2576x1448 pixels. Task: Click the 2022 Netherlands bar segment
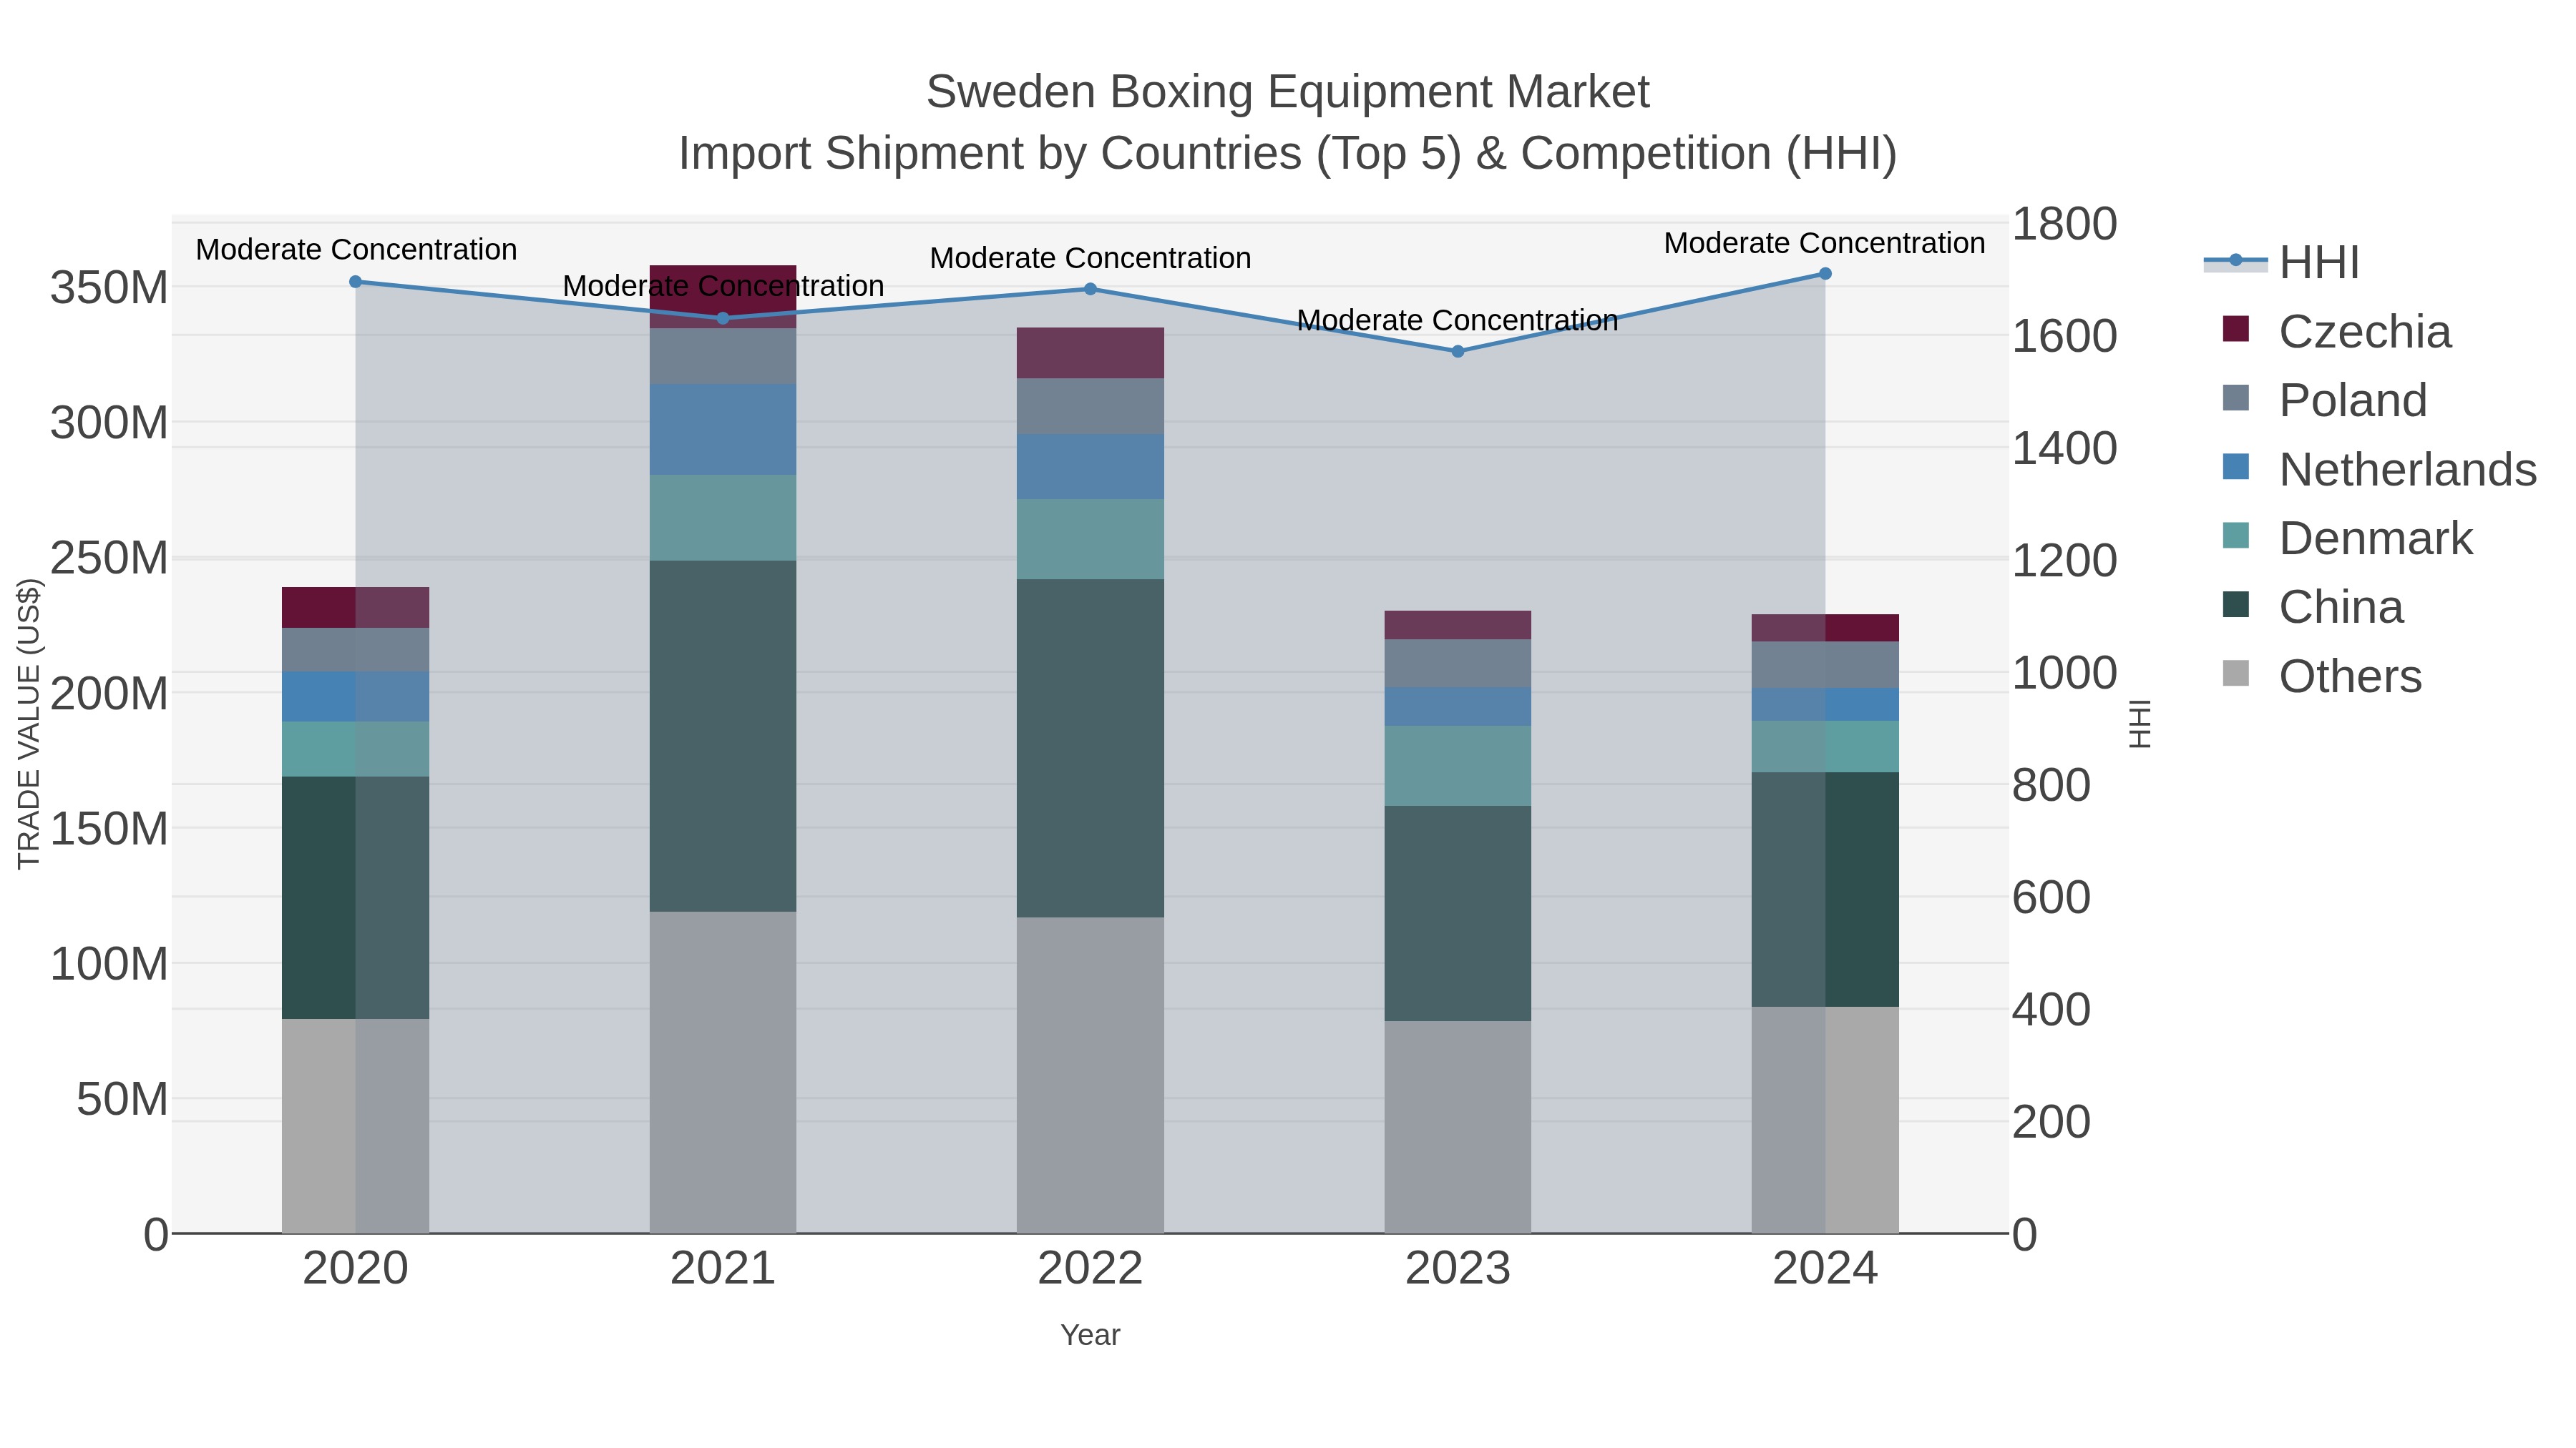pyautogui.click(x=1090, y=467)
